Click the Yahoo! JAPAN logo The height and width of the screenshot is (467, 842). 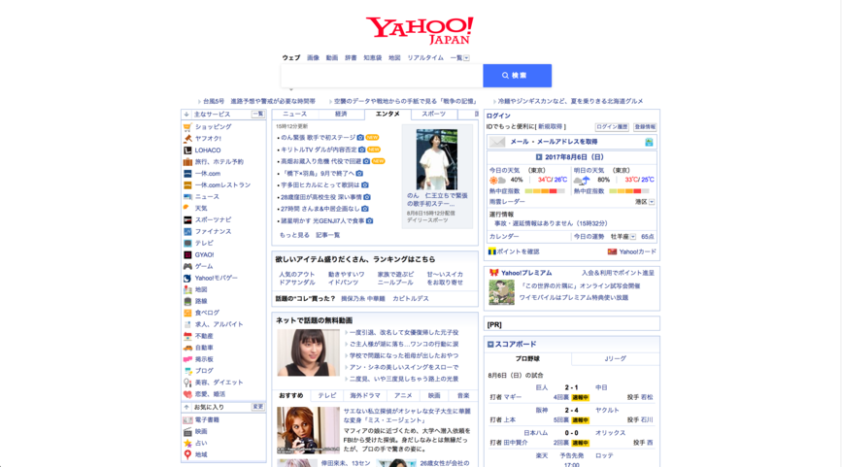pos(420,31)
